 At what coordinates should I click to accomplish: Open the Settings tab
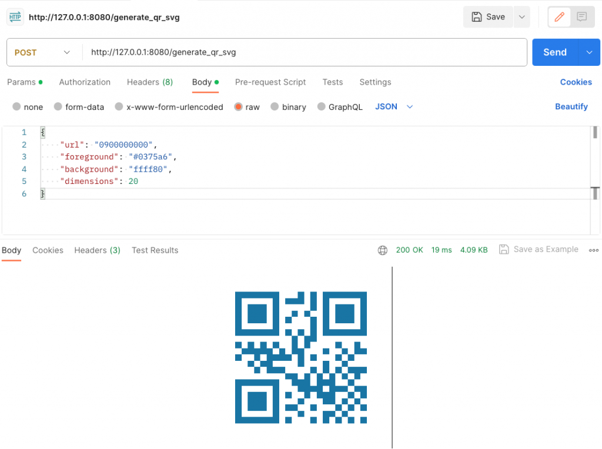point(375,82)
